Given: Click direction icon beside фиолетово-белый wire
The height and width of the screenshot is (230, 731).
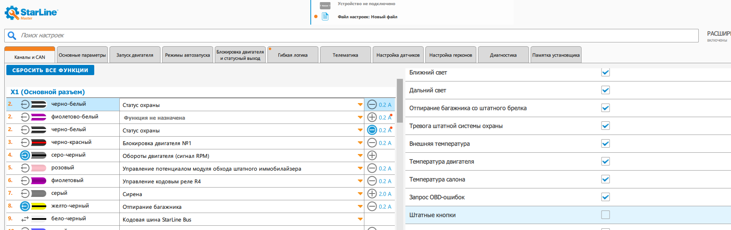Looking at the screenshot, I should pos(25,117).
